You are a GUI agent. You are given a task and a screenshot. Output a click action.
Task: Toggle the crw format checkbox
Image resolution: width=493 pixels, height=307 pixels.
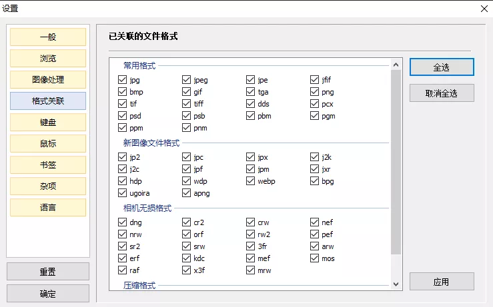pos(251,222)
